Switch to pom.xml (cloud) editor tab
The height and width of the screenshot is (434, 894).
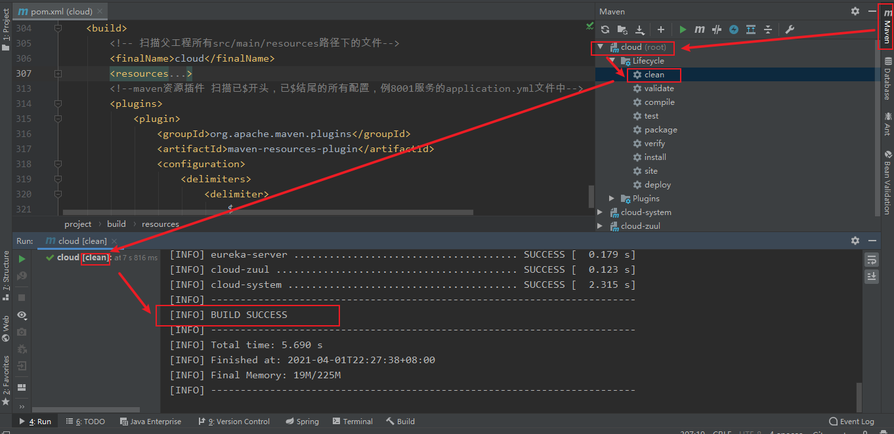pos(61,11)
